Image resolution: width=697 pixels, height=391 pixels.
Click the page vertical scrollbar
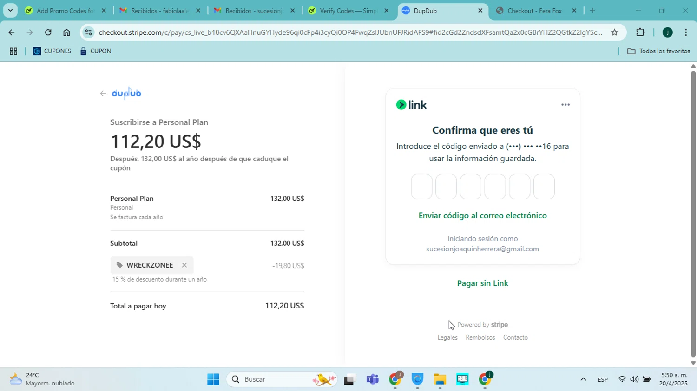693,213
